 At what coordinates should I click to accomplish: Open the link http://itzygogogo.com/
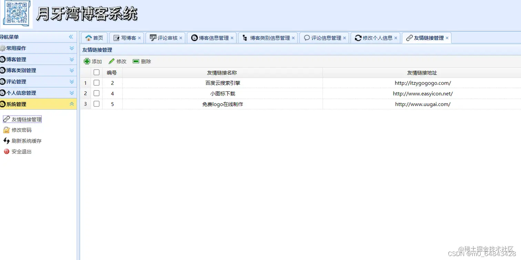coord(423,83)
